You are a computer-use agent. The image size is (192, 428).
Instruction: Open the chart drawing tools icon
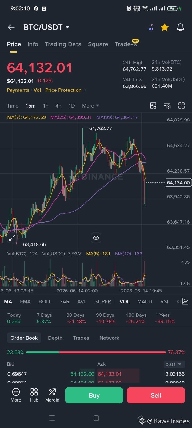tap(153, 106)
